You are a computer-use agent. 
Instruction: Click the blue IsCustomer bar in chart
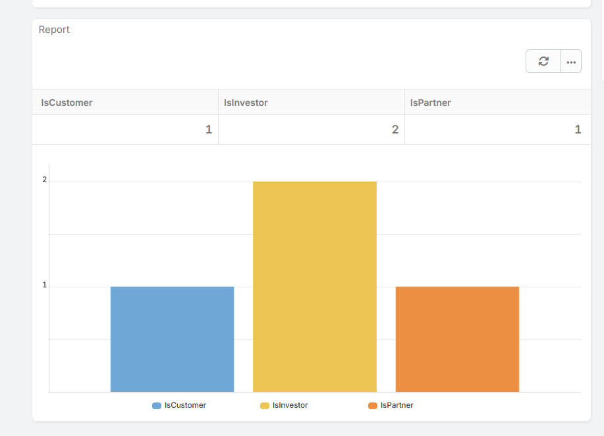172,339
